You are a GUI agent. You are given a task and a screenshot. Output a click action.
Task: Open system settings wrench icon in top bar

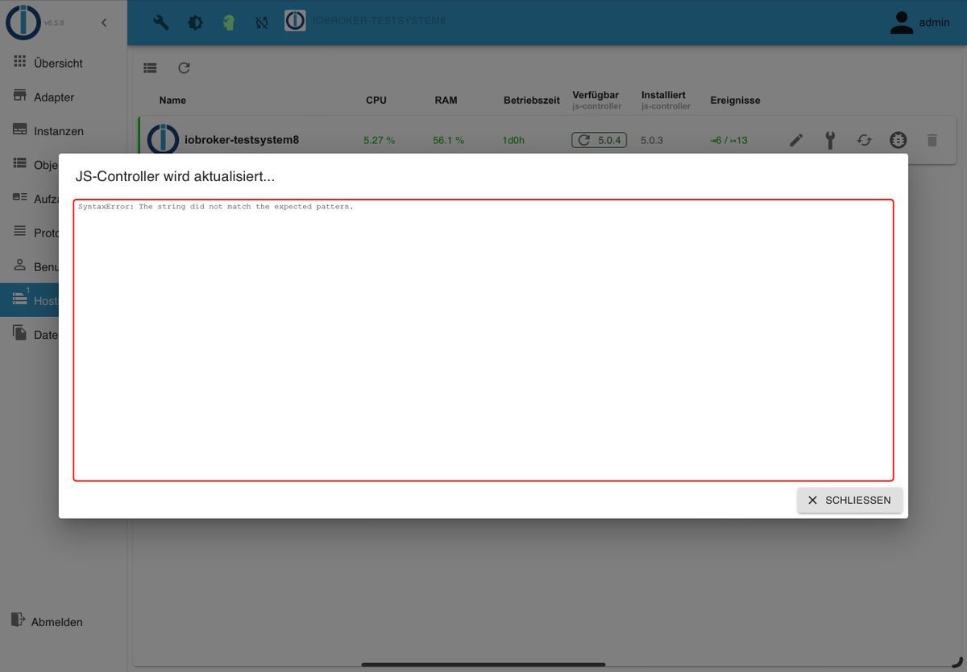click(161, 23)
